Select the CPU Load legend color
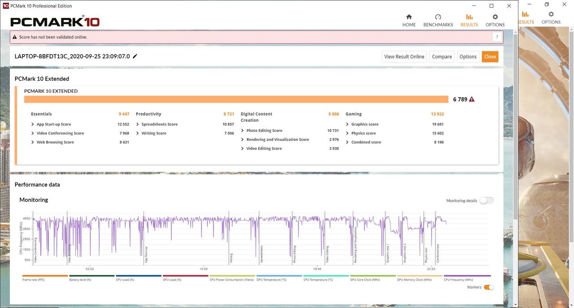 (x=139, y=276)
